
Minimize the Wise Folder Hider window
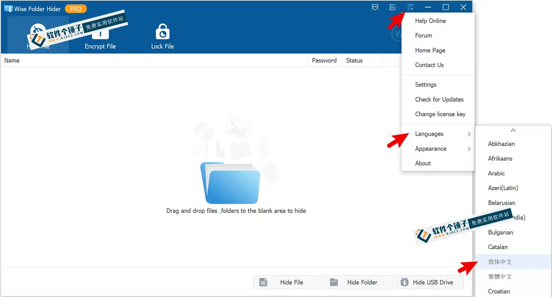click(x=428, y=7)
